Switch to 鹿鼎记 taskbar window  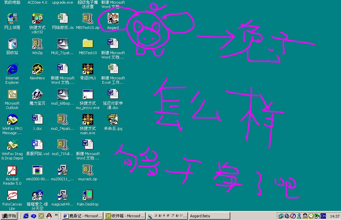point(83,216)
